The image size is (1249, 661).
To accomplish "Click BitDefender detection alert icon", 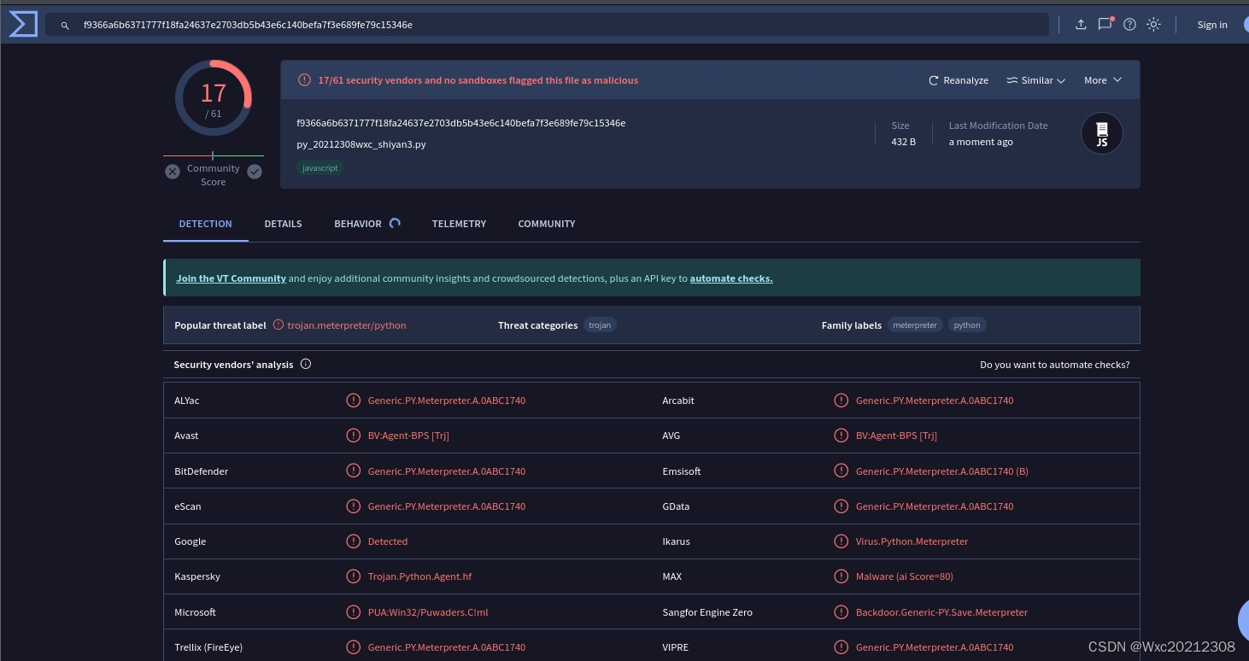I will point(353,471).
